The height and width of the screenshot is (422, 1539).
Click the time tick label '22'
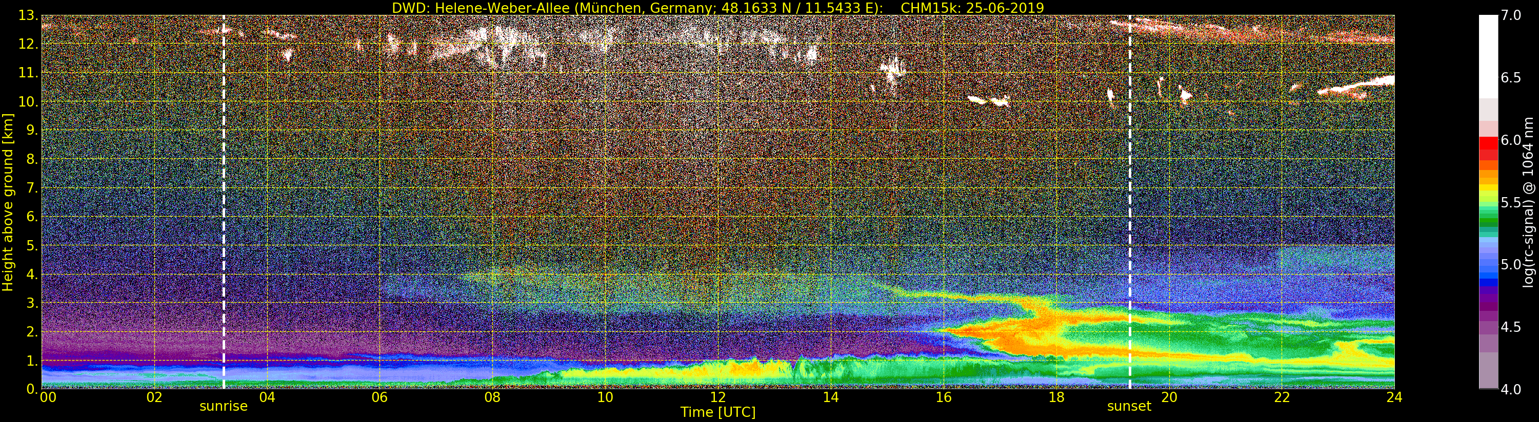[1282, 397]
